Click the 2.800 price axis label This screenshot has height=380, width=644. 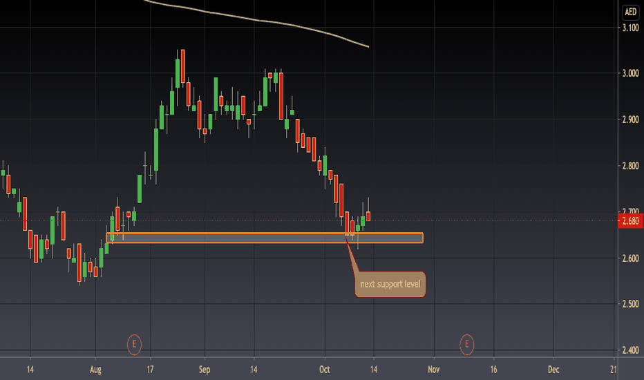pyautogui.click(x=630, y=166)
